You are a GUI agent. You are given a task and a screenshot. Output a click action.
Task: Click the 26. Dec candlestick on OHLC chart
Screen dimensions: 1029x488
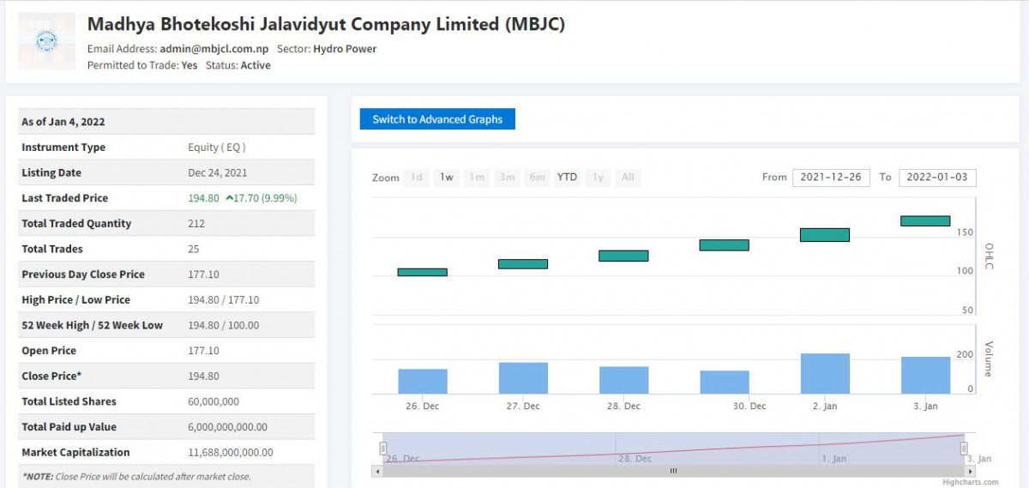(x=422, y=272)
